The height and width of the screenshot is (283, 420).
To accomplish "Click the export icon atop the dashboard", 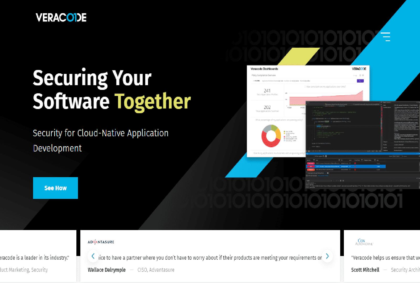I will (363, 75).
